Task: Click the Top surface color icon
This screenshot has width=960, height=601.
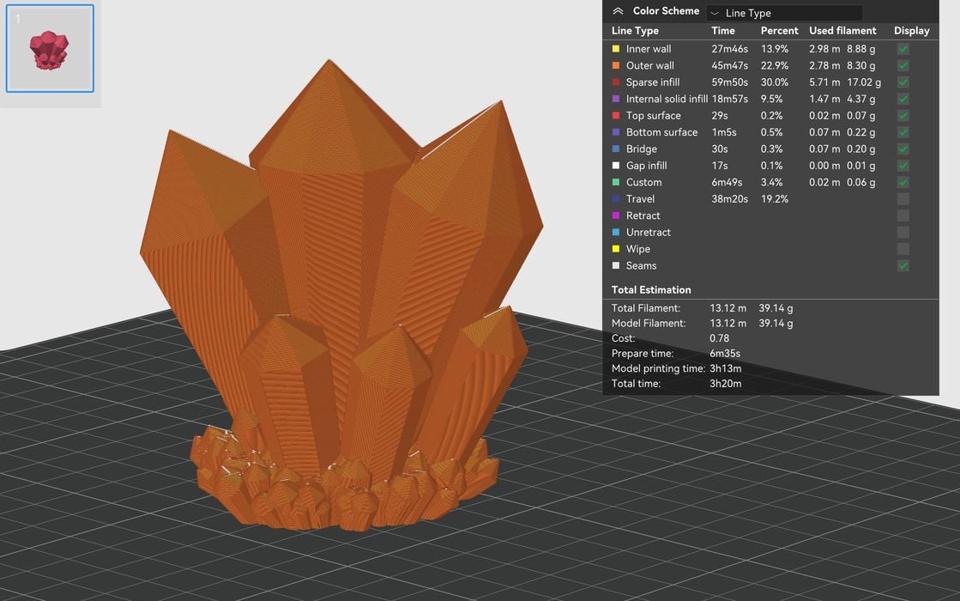Action: (x=616, y=115)
